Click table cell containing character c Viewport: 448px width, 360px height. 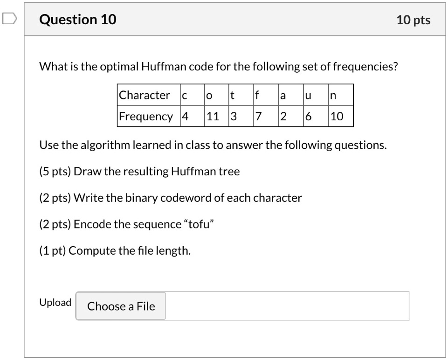pos(192,95)
